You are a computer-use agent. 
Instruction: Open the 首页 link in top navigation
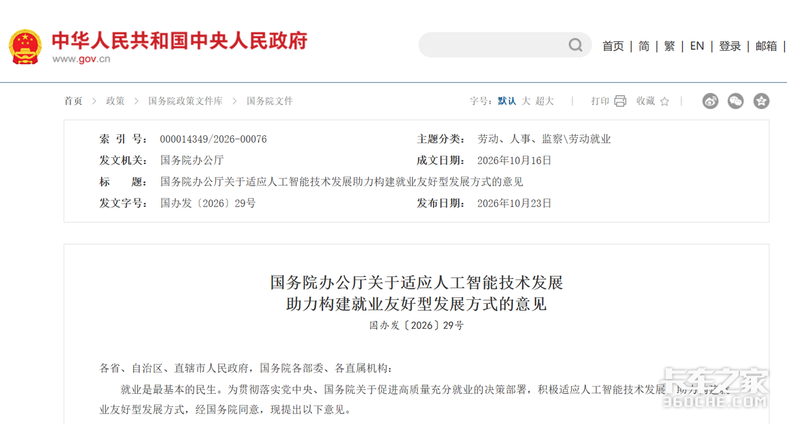click(x=613, y=46)
